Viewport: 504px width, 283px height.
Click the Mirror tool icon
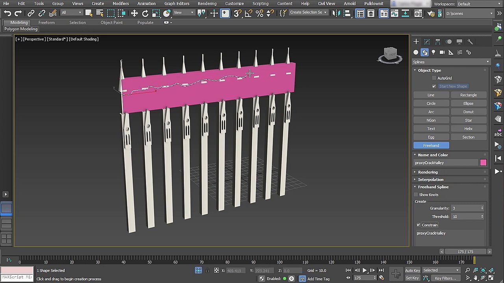click(336, 13)
